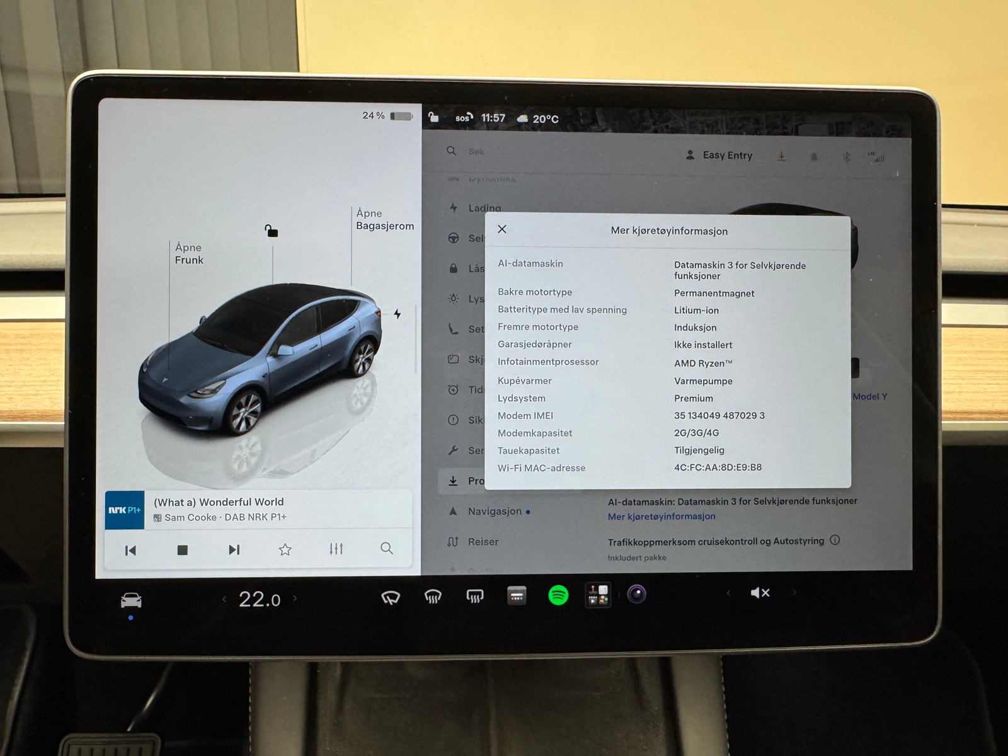Open the Sikkerhet safety menu item
The height and width of the screenshot is (756, 1008).
pyautogui.click(x=466, y=420)
